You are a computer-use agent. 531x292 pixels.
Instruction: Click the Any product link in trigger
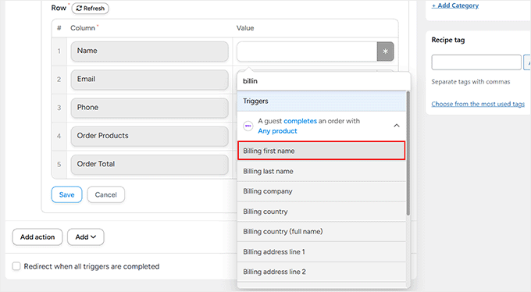[x=277, y=131]
